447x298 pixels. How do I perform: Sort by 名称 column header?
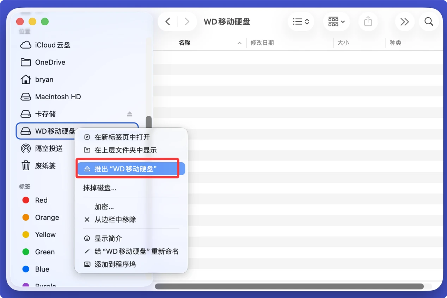(x=184, y=43)
